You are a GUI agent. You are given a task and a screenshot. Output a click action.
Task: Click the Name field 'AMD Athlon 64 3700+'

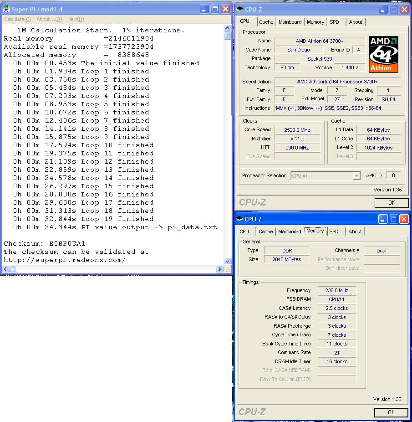[x=320, y=41]
